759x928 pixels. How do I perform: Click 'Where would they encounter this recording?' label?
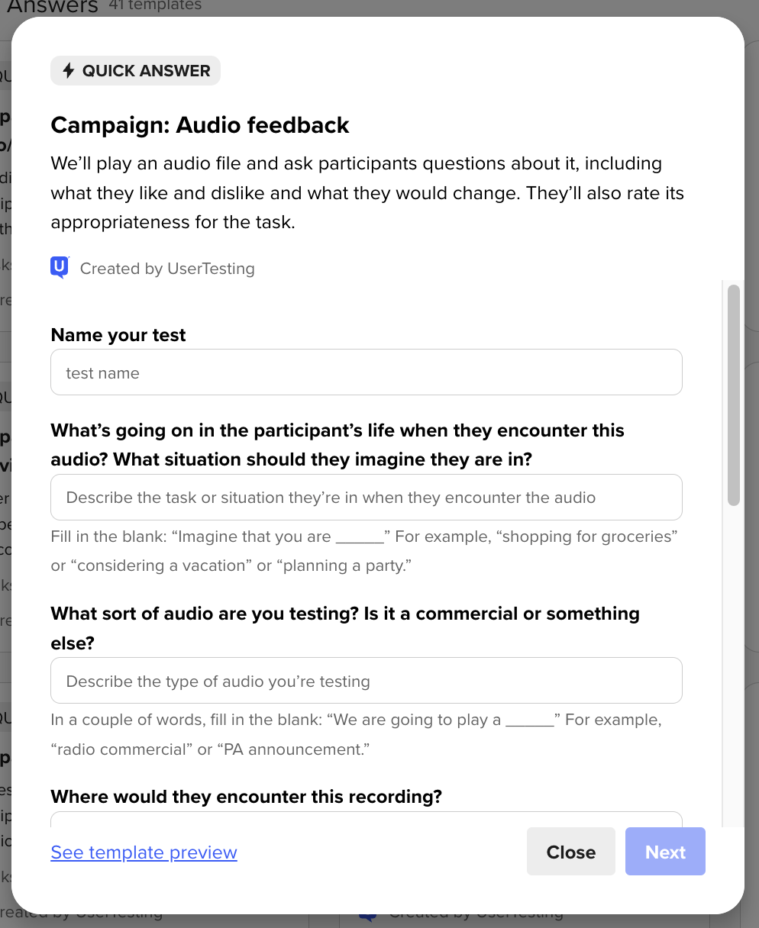coord(246,797)
